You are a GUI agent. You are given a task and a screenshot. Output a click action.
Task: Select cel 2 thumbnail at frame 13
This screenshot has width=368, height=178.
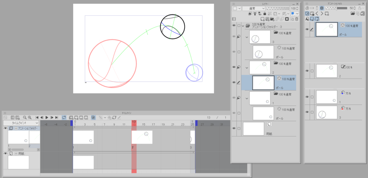(142, 137)
